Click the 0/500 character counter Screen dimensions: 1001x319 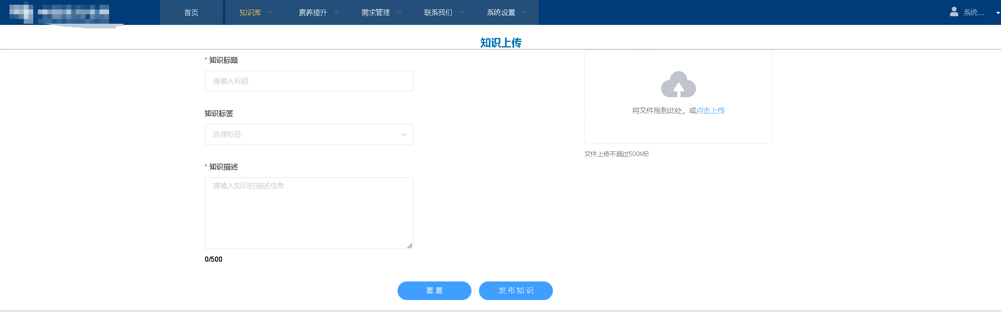pyautogui.click(x=213, y=259)
